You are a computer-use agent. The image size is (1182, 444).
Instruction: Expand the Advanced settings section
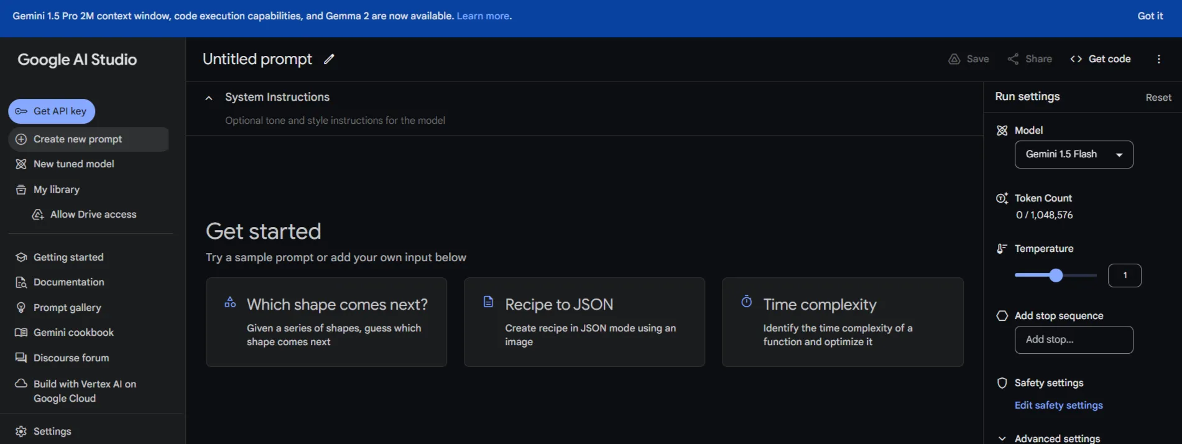point(1002,438)
